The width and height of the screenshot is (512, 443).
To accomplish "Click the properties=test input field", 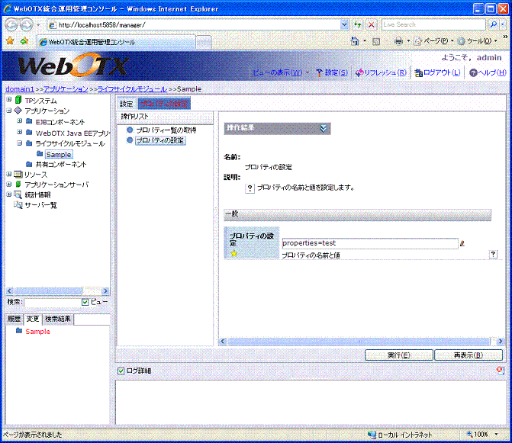I will point(369,243).
